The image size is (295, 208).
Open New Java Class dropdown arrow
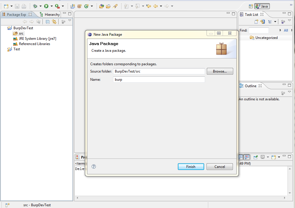(92, 6)
